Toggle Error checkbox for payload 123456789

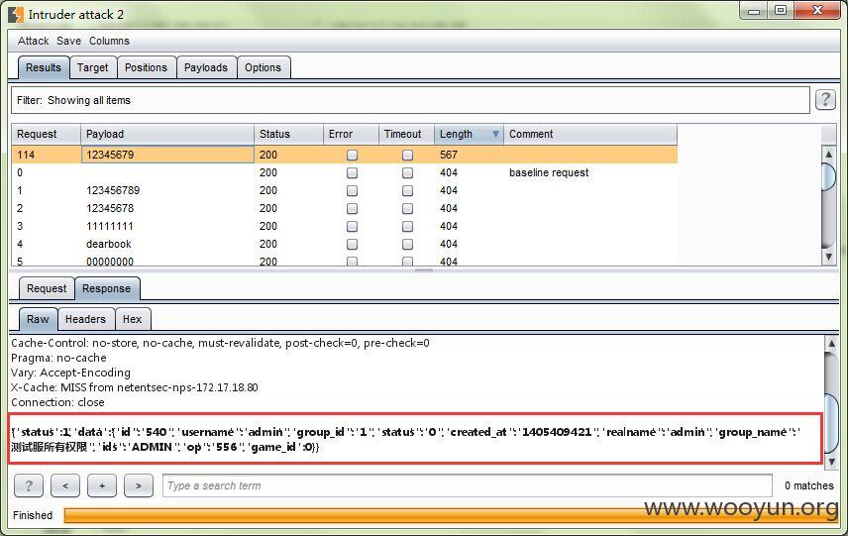352,191
